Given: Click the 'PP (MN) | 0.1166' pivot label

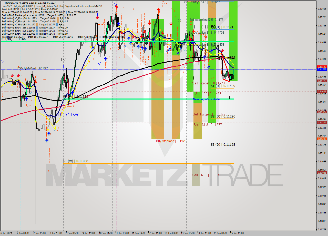Looking at the screenshot, I should coord(13,39).
